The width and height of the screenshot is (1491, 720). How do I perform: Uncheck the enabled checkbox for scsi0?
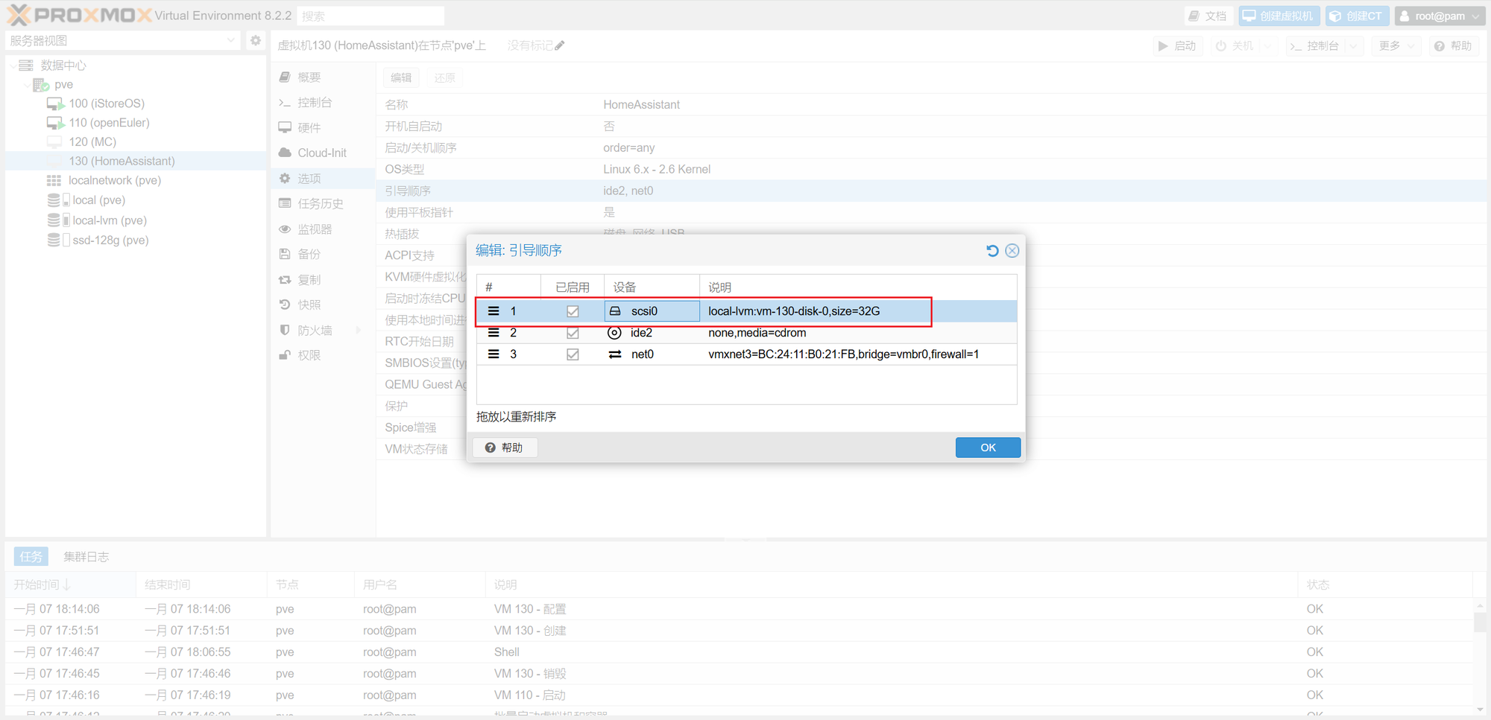pos(573,311)
